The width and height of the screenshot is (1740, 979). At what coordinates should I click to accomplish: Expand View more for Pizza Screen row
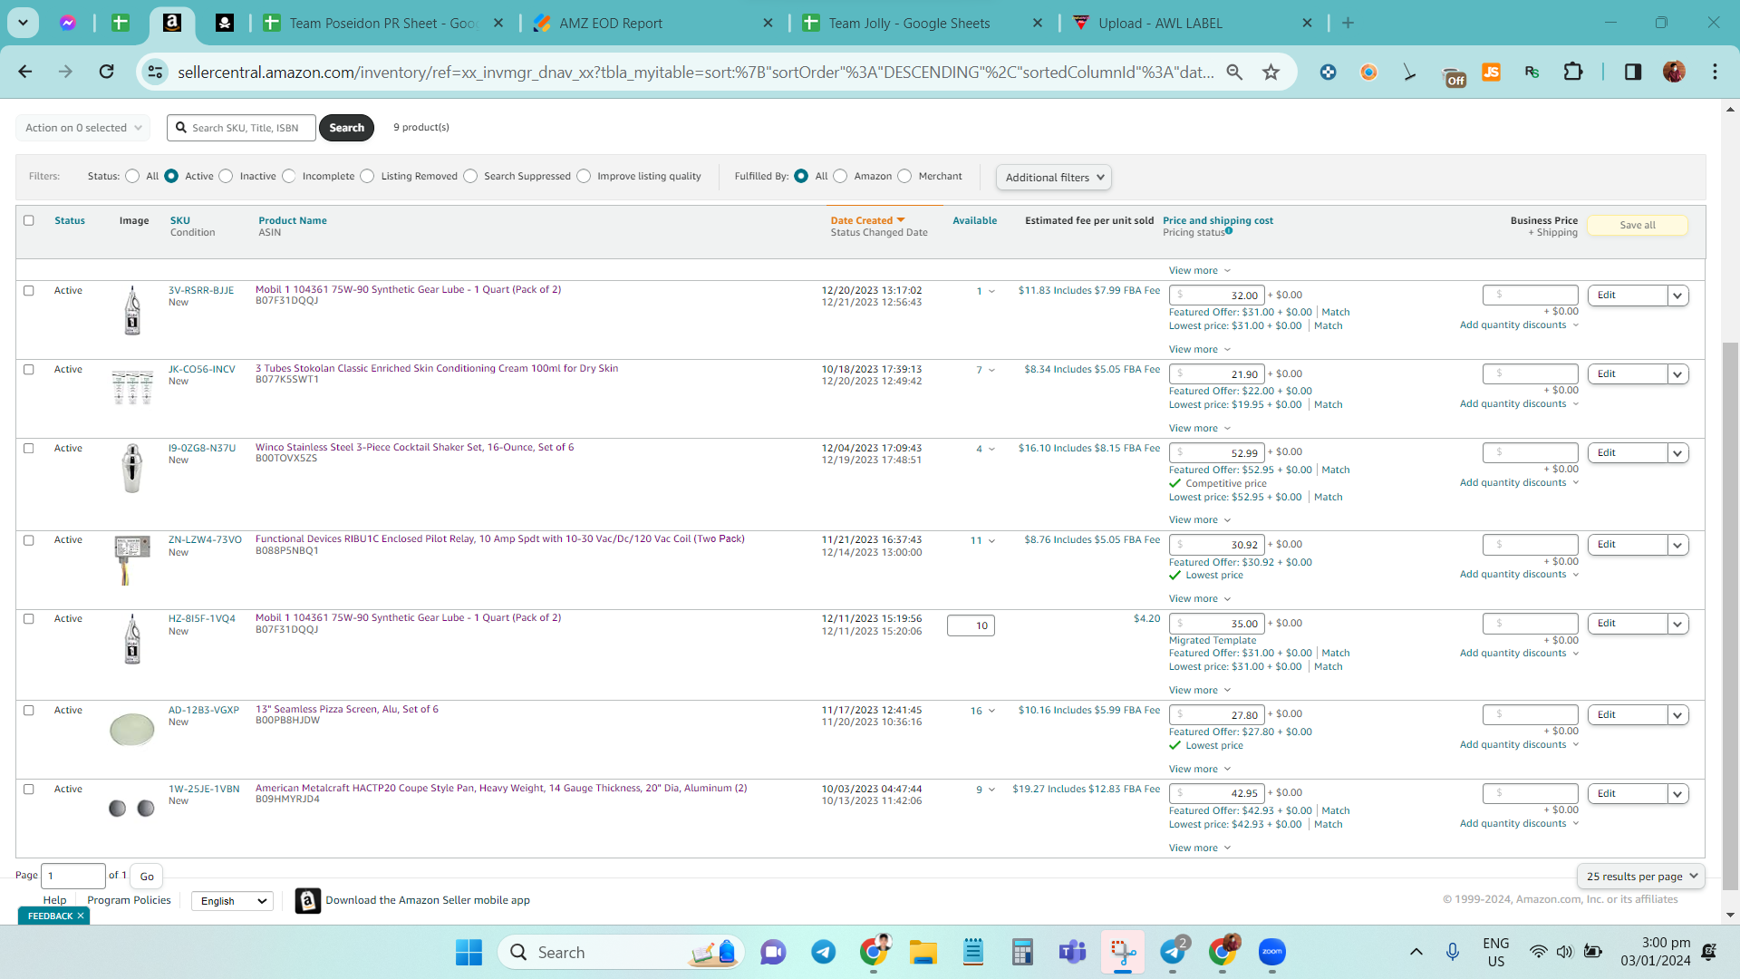point(1199,770)
